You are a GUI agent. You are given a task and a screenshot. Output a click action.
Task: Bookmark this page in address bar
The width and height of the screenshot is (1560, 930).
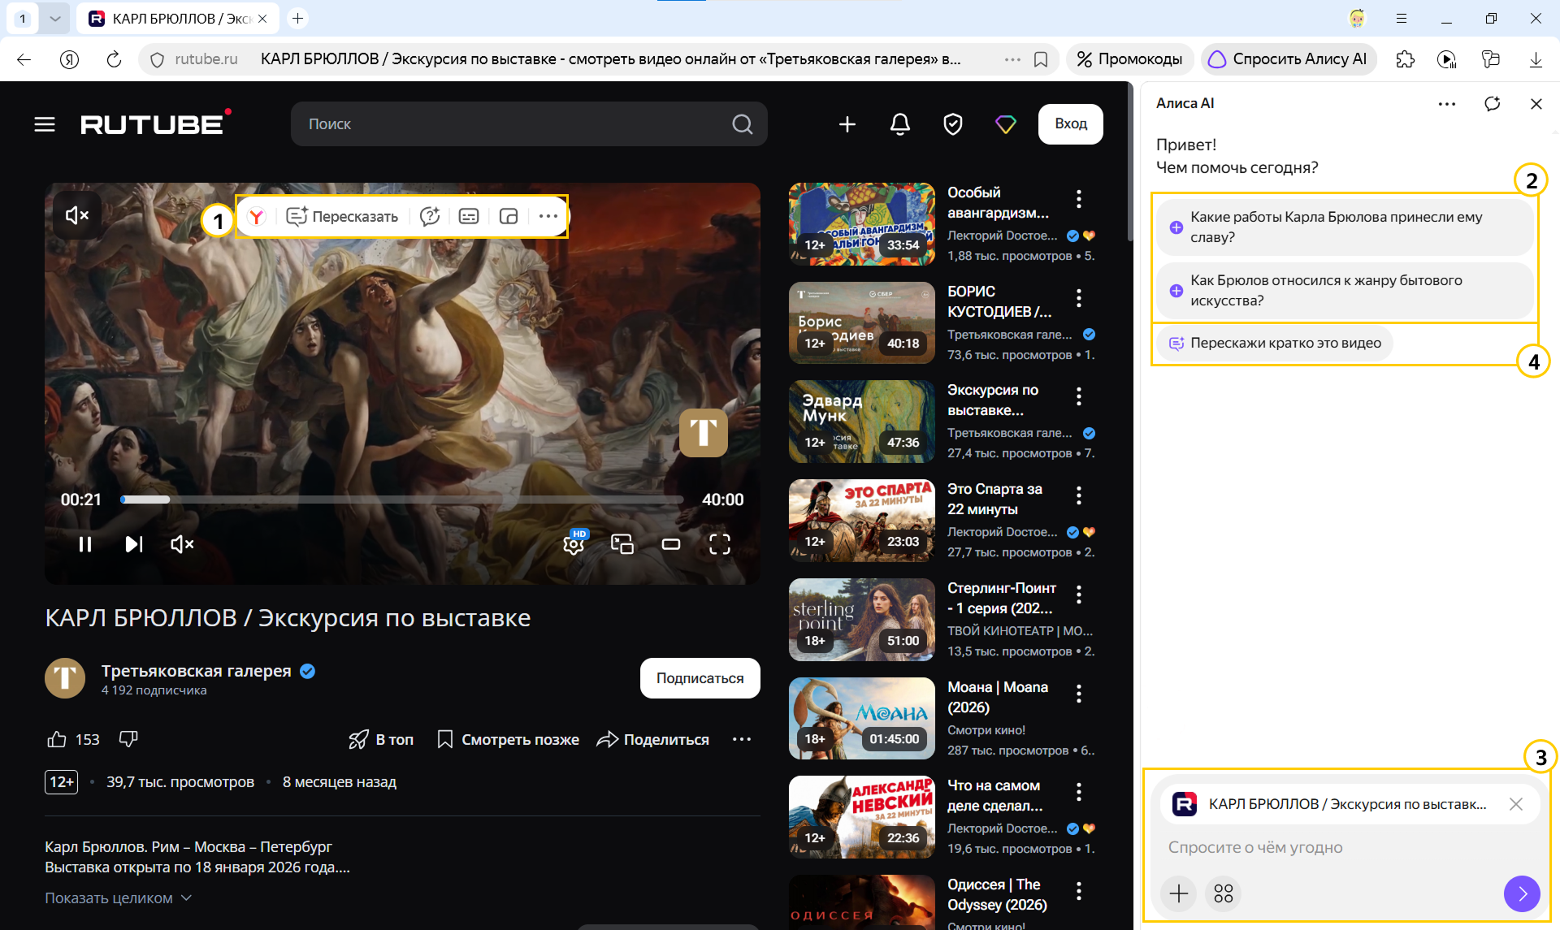[1041, 59]
